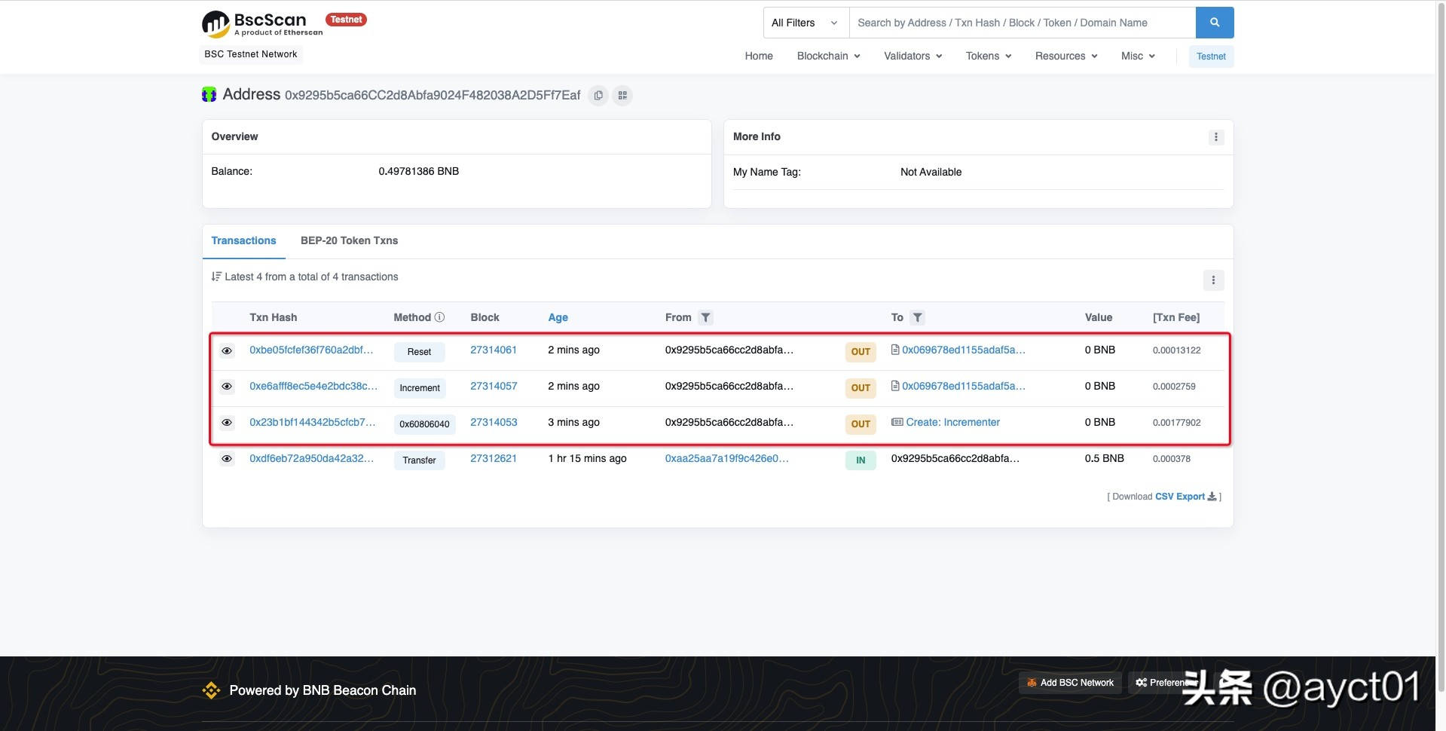Click the Method info help icon
This screenshot has width=1446, height=731.
(439, 317)
